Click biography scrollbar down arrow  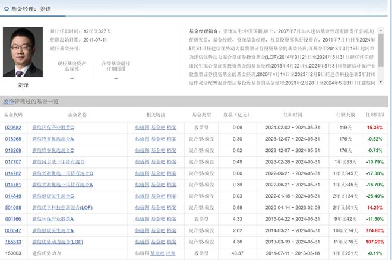(381, 82)
